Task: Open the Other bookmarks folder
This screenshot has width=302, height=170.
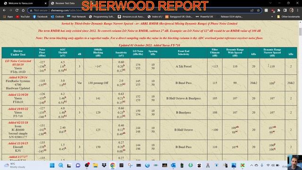Action: [288, 17]
